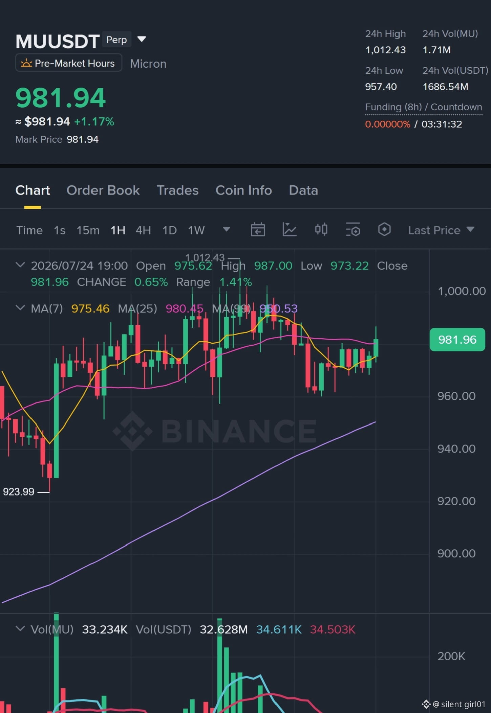This screenshot has height=713, width=491.
Task: Tap the Vol(USDT) value 32.628M
Action: [x=224, y=629]
